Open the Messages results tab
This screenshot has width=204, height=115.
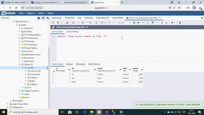click(80, 64)
